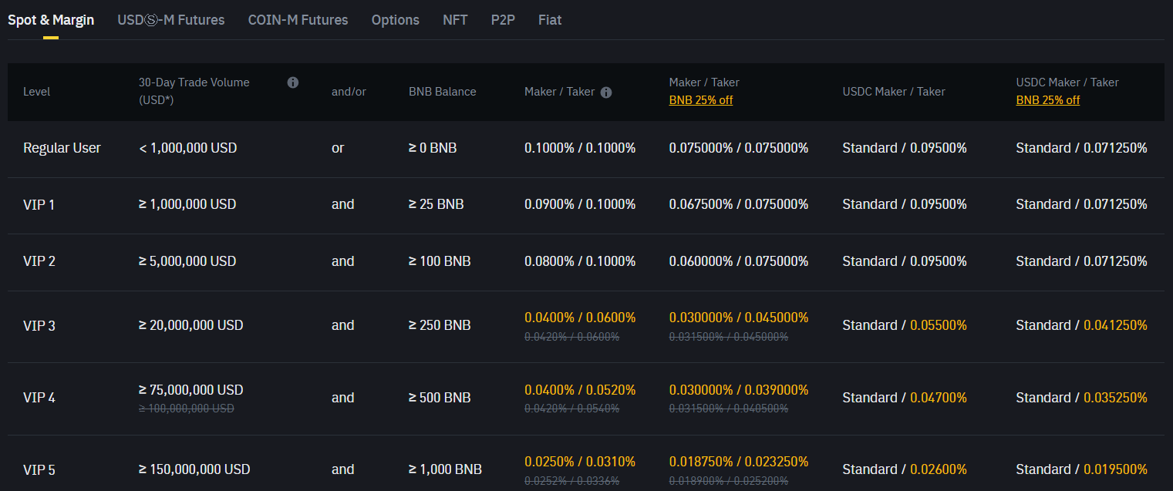Switch to the USDⓈ-M Futures tab
This screenshot has height=491, width=1173.
pos(171,19)
